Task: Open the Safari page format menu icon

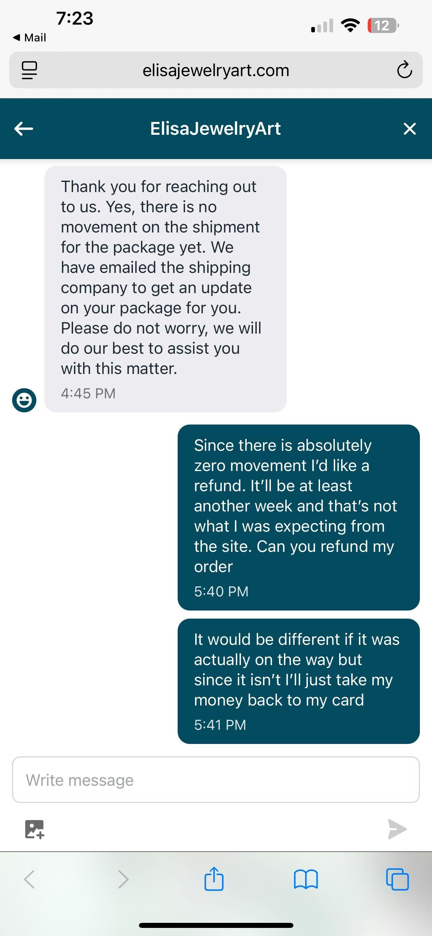Action: coord(29,70)
